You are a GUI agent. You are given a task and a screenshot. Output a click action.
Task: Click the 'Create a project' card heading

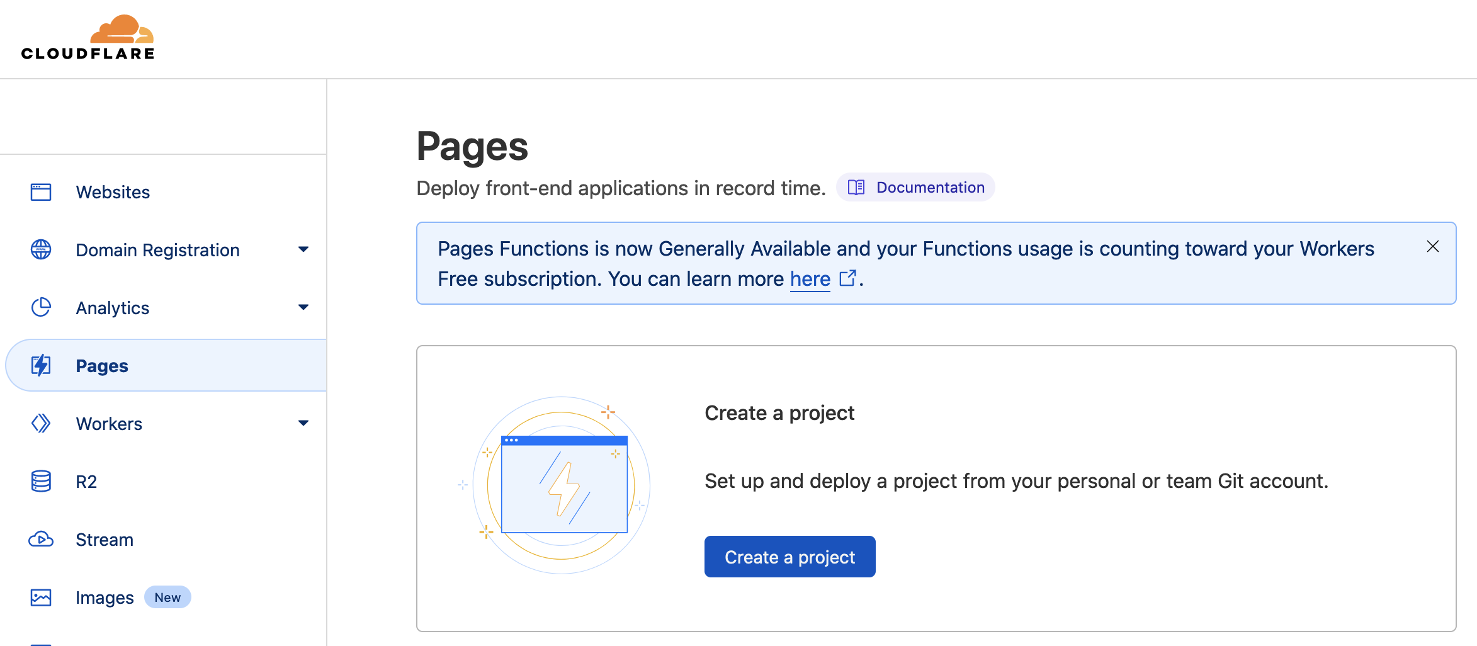click(x=779, y=413)
